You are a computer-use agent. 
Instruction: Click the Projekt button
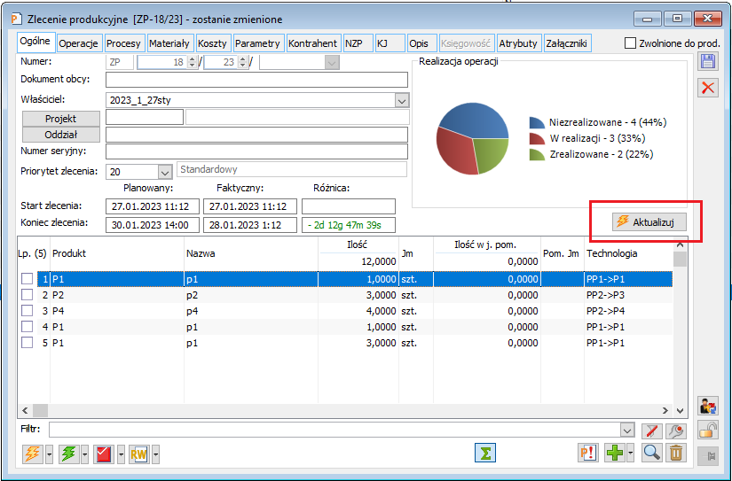pyautogui.click(x=61, y=119)
